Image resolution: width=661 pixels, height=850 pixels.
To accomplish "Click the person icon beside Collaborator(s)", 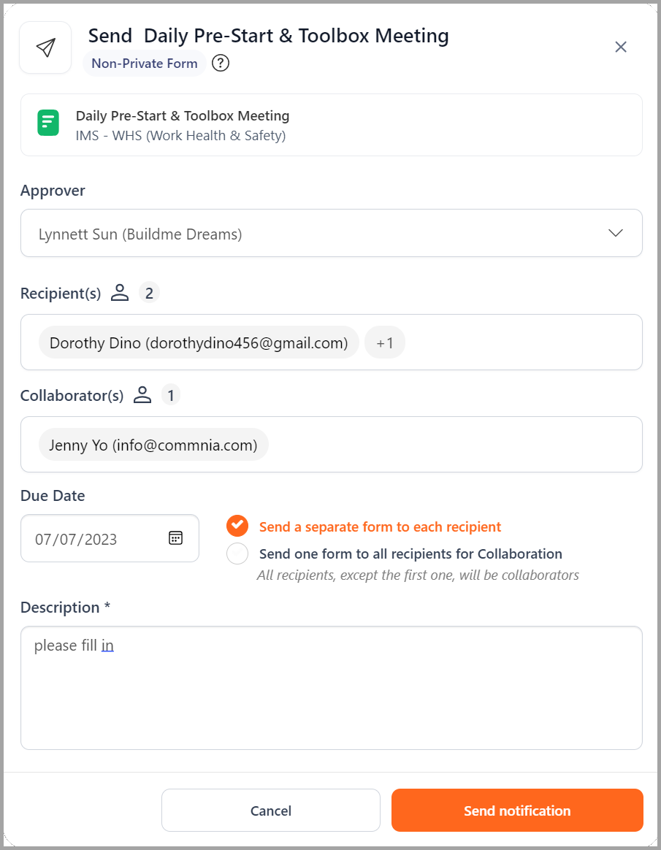I will tap(142, 394).
